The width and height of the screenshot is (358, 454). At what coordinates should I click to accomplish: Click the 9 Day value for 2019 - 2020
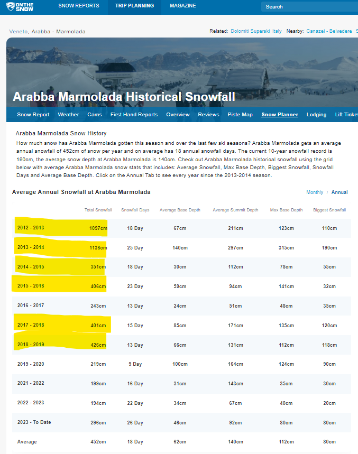(x=135, y=364)
